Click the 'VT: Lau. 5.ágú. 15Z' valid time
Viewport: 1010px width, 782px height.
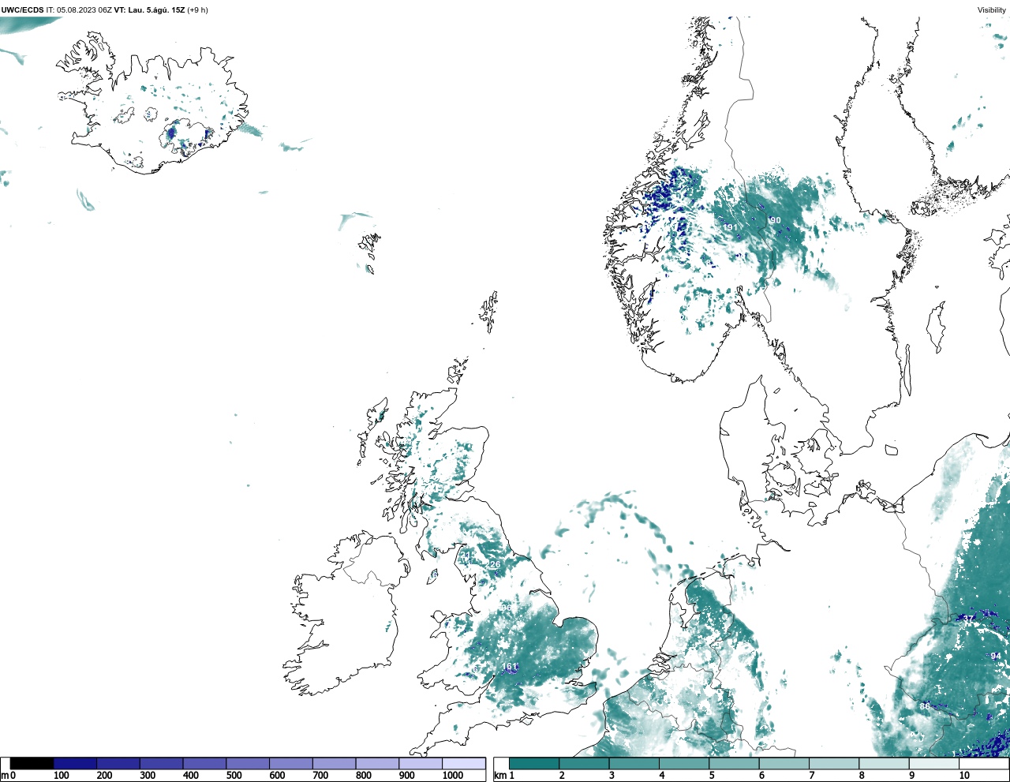click(149, 10)
